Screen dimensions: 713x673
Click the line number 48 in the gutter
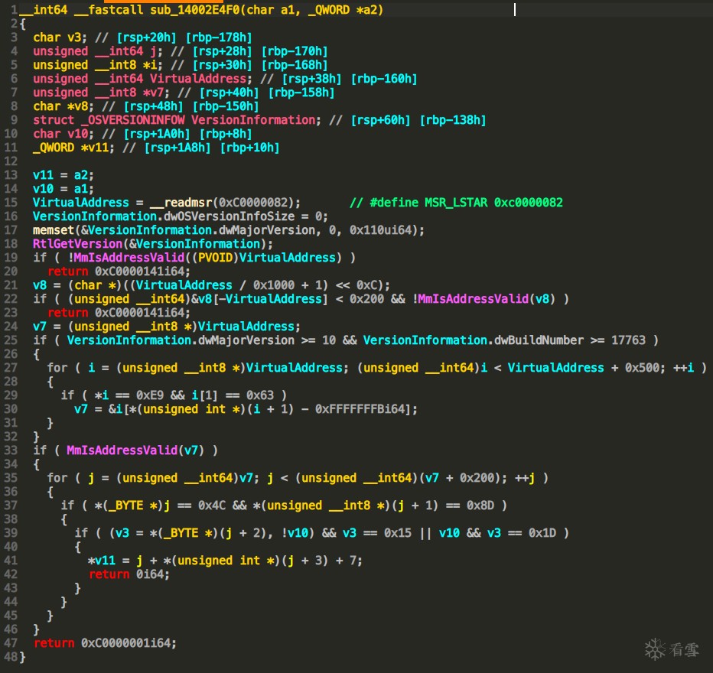coord(11,657)
